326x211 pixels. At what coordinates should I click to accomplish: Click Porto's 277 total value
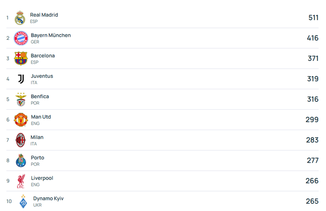coord(313,161)
